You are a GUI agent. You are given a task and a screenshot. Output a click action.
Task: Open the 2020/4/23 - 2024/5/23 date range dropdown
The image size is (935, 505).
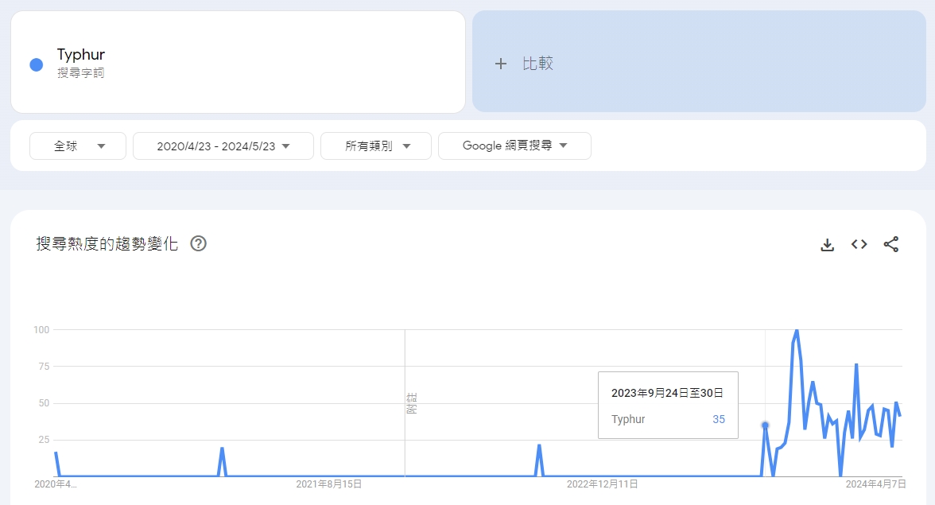(223, 146)
